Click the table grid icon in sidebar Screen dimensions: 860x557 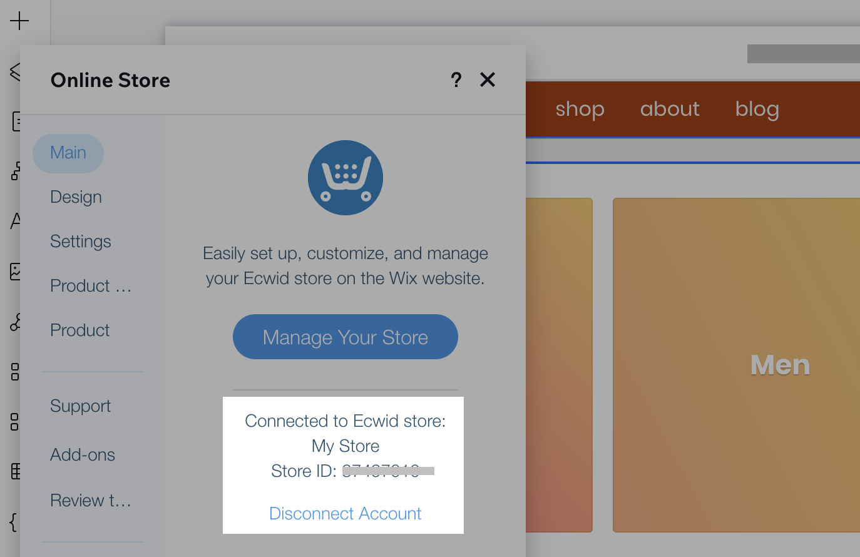coord(15,471)
